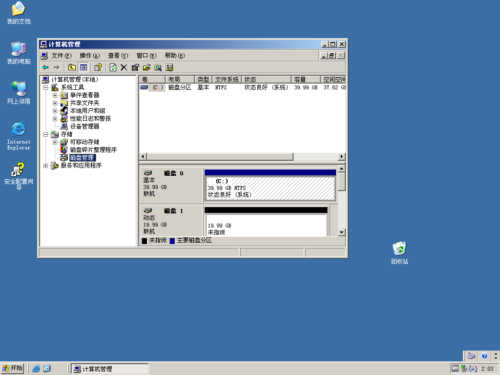Click the Refresh toolbar icon
Image resolution: width=500 pixels, height=375 pixels.
pyautogui.click(x=113, y=67)
